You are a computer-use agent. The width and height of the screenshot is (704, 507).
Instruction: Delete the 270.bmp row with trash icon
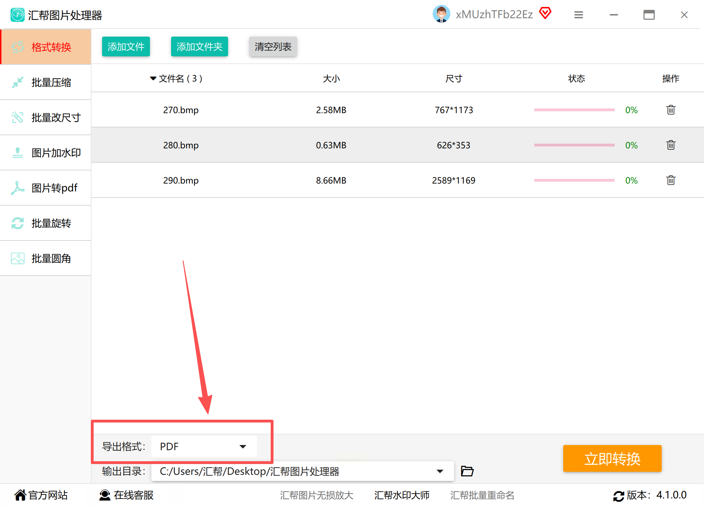coord(671,110)
